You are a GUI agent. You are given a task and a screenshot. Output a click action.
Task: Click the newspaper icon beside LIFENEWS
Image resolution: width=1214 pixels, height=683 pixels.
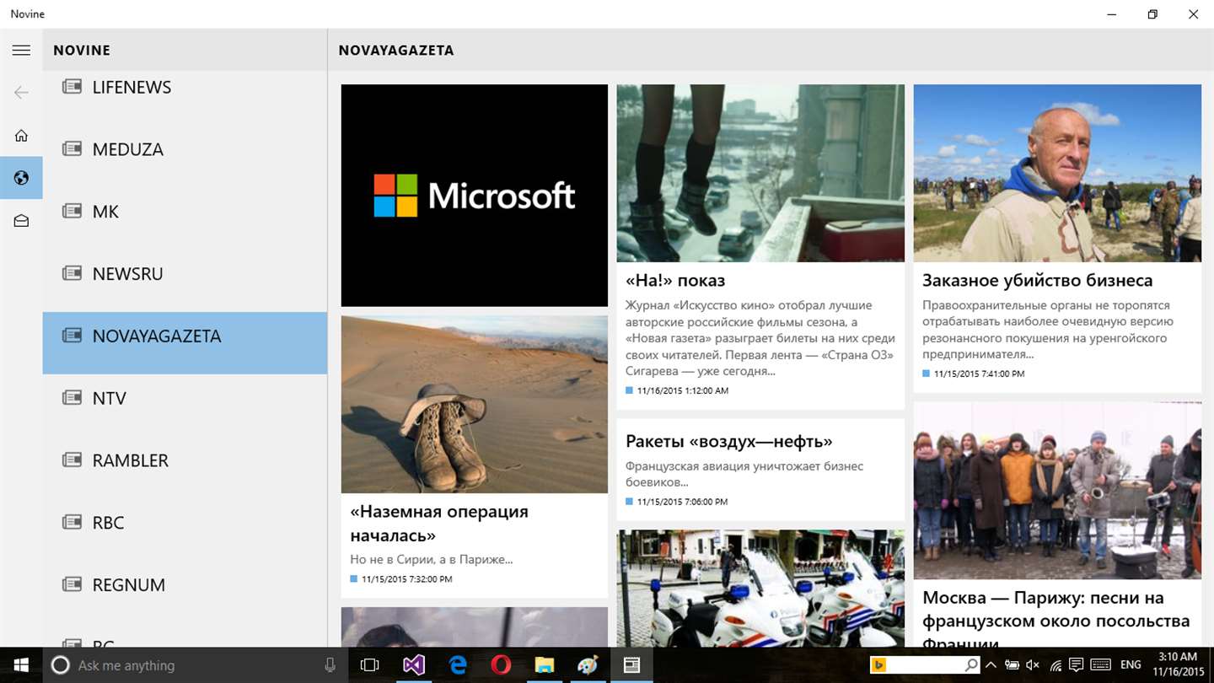(x=72, y=87)
